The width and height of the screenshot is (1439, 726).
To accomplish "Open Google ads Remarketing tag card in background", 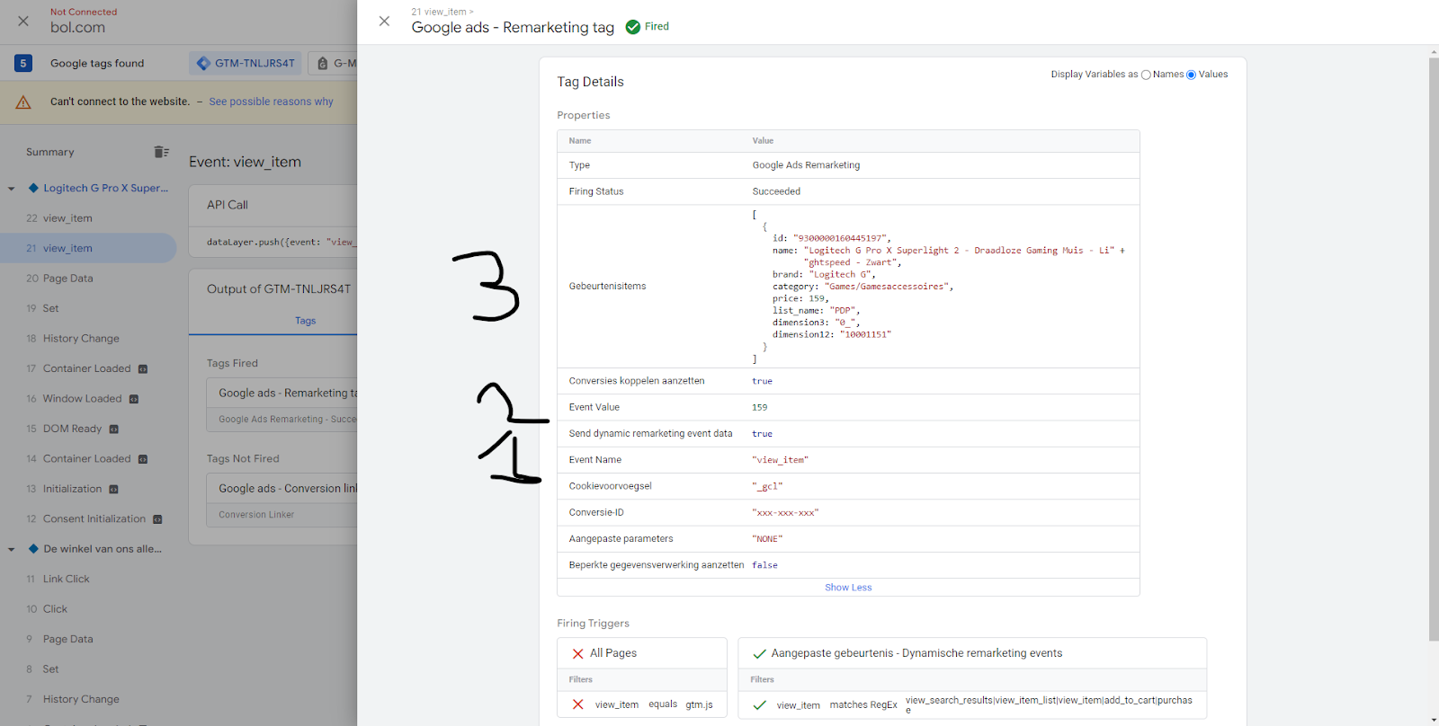I will [282, 406].
